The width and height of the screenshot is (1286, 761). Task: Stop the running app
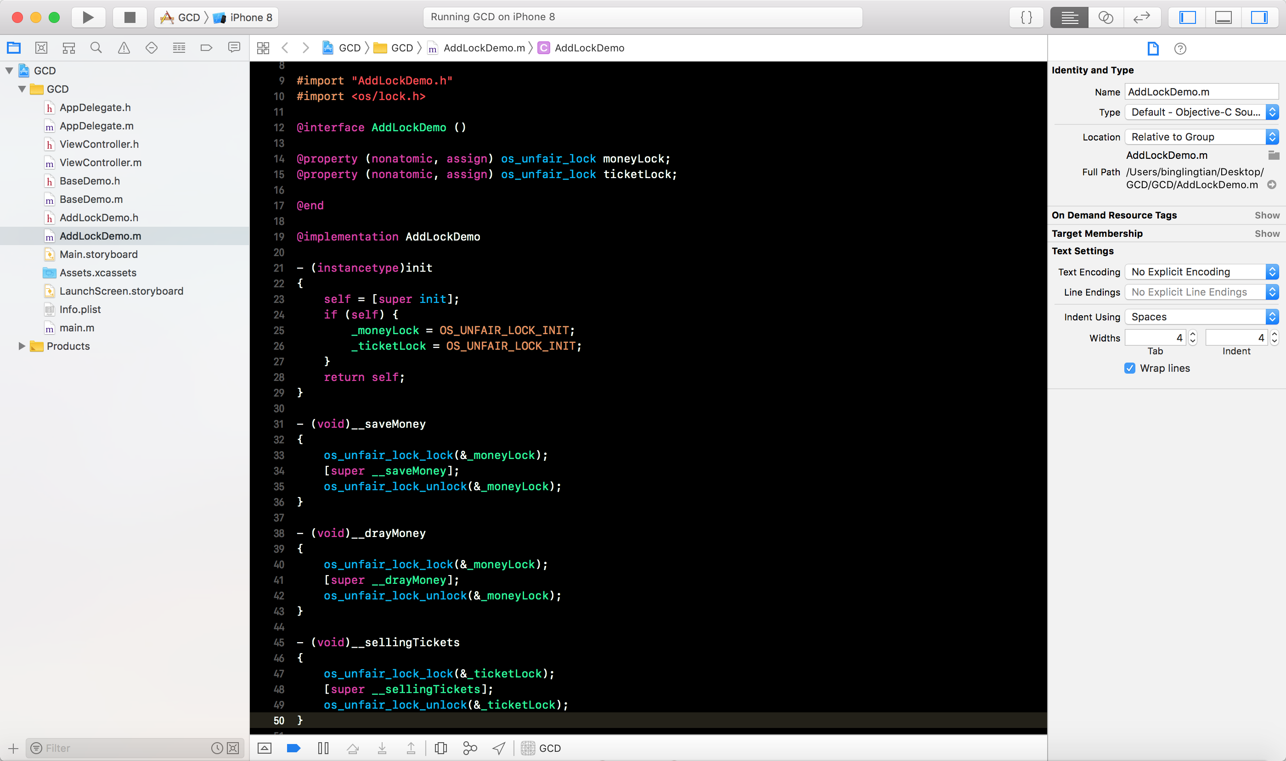(x=130, y=17)
